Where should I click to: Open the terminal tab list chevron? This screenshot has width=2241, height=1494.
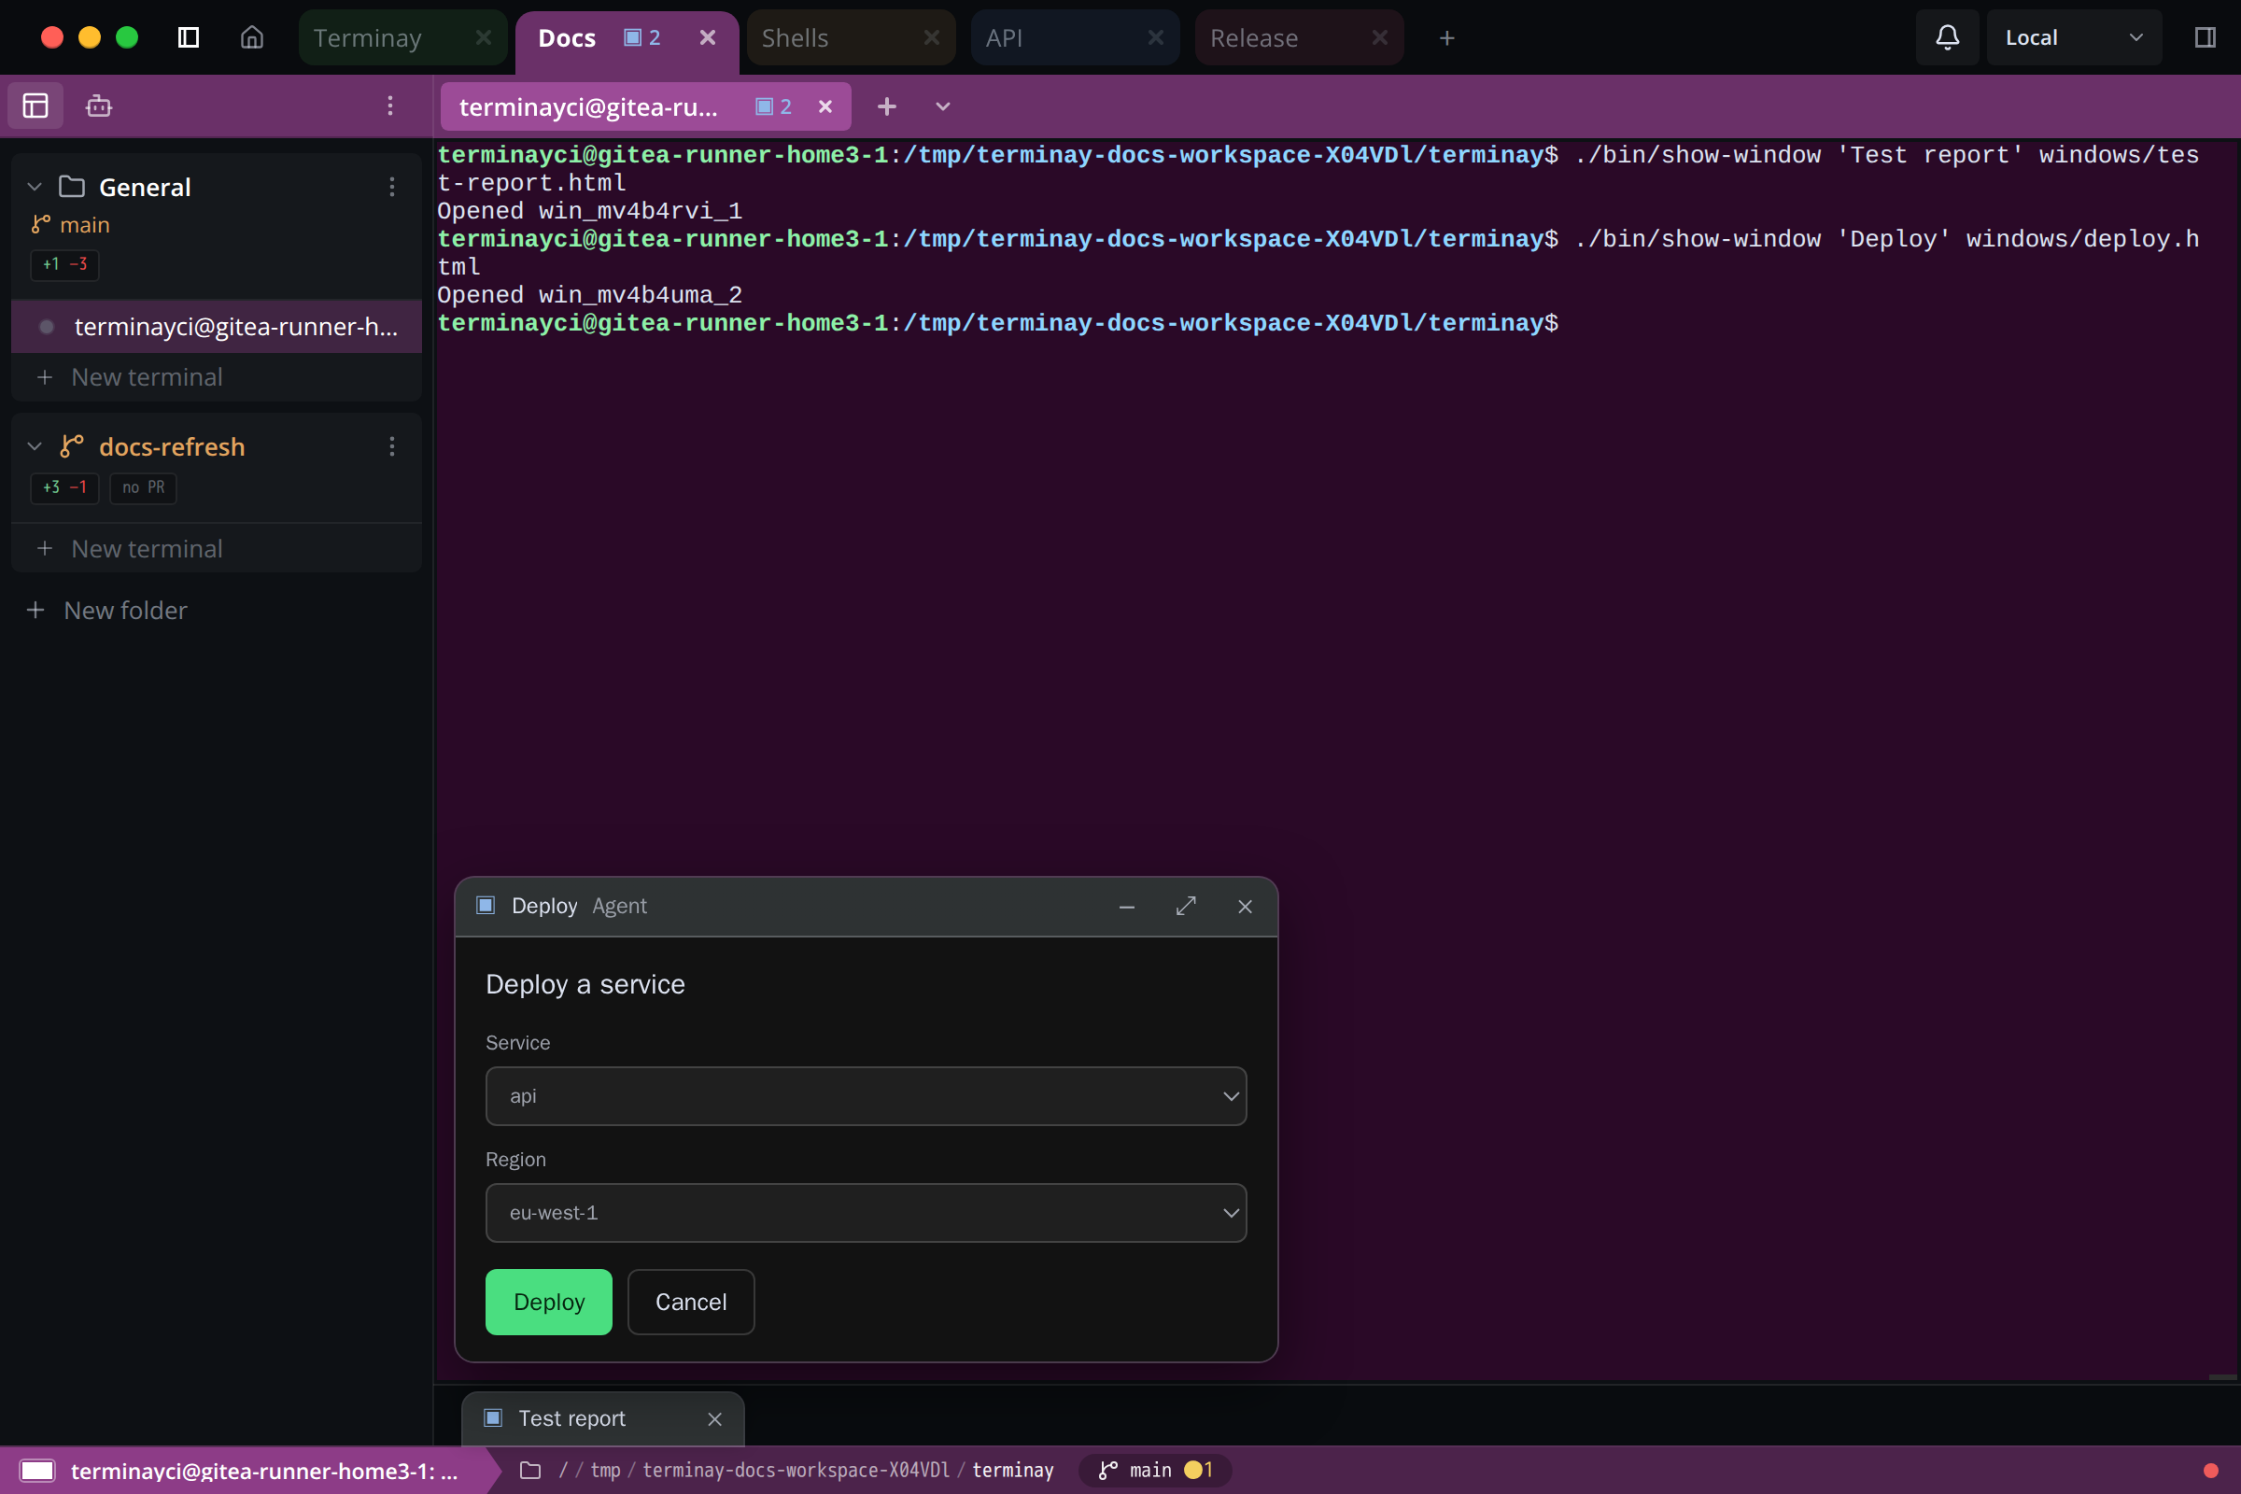coord(942,106)
